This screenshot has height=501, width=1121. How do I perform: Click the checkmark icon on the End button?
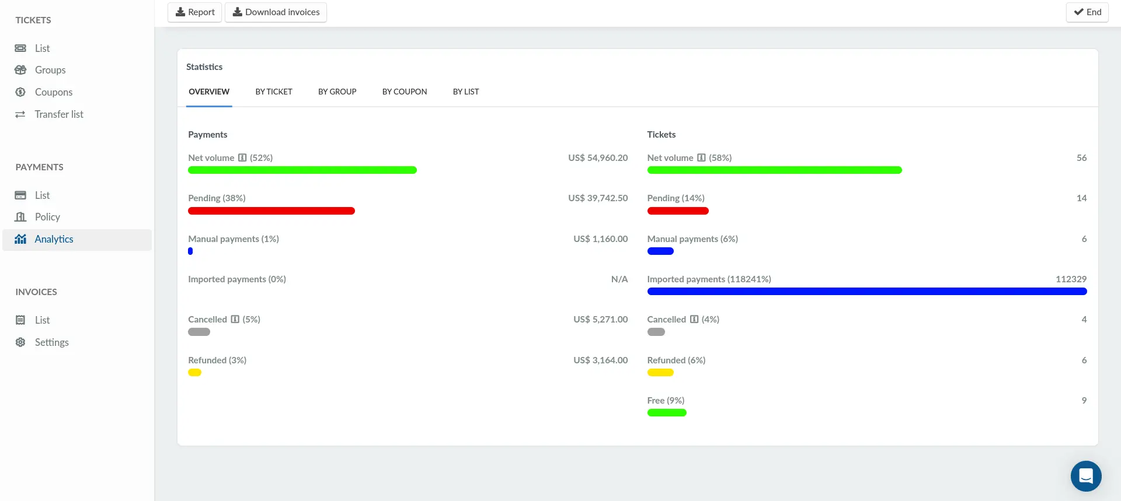click(x=1079, y=12)
